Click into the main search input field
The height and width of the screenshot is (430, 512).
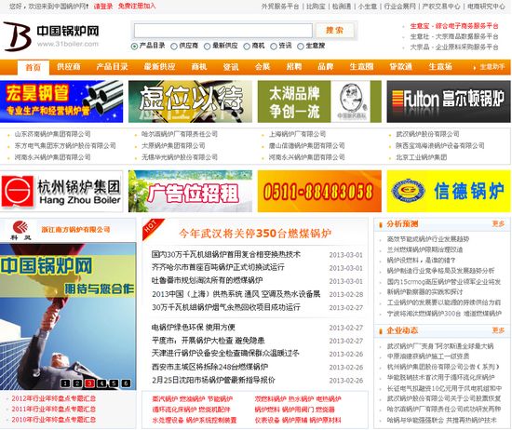223,31
